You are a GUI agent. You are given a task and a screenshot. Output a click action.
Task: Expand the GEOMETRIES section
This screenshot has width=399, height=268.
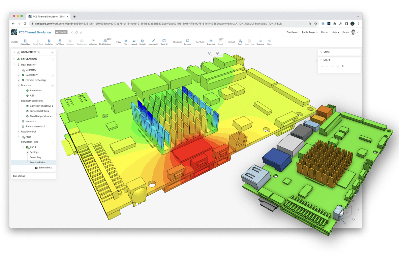tap(14, 52)
